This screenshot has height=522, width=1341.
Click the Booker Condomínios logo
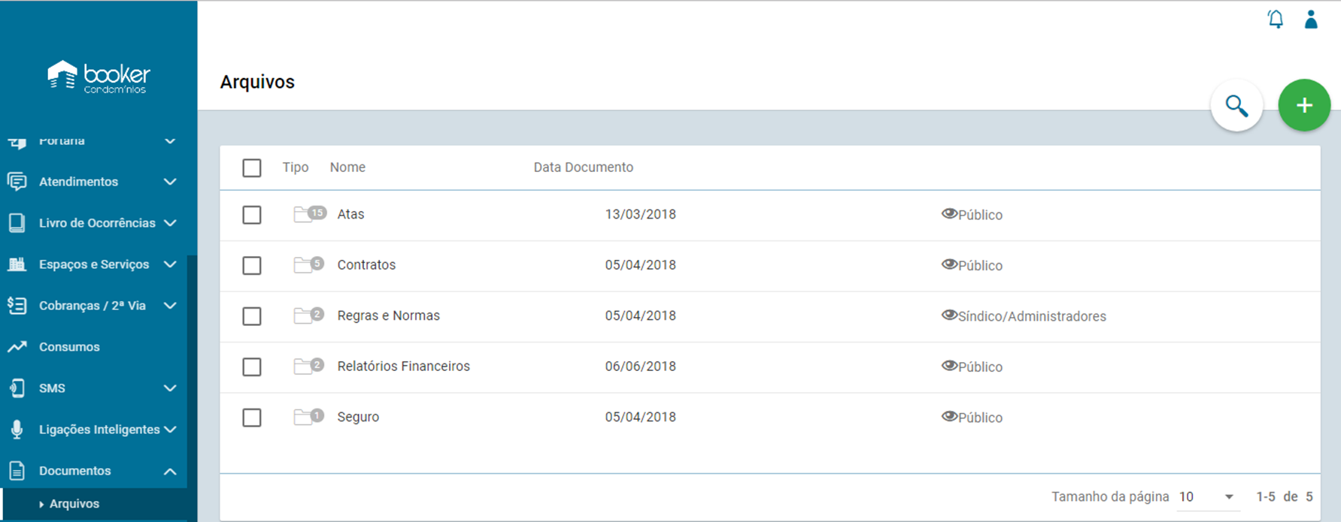click(x=99, y=77)
